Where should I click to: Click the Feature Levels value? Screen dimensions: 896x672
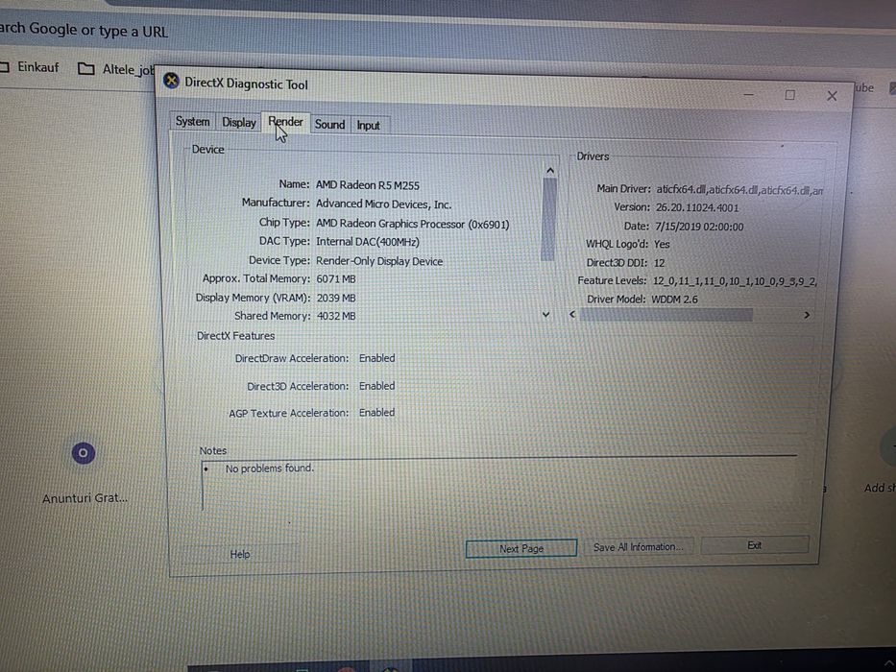[735, 281]
